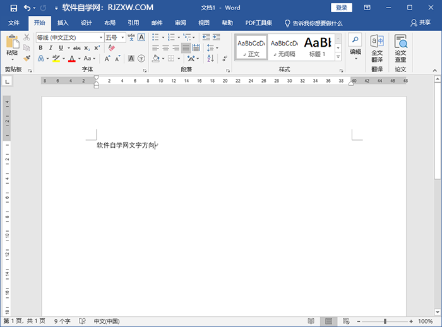Apply the enclosed character (circled 字) icon
The height and width of the screenshot is (327, 442).
(x=141, y=59)
